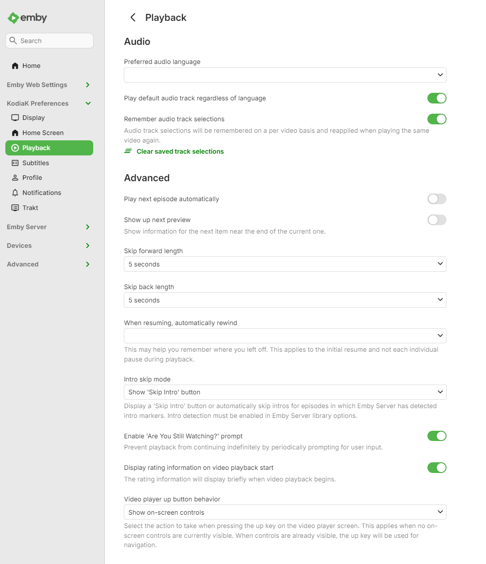Screen dimensions: 486x564
Task: Turn off 'Are You Still Watching?' prompt
Action: pos(436,436)
